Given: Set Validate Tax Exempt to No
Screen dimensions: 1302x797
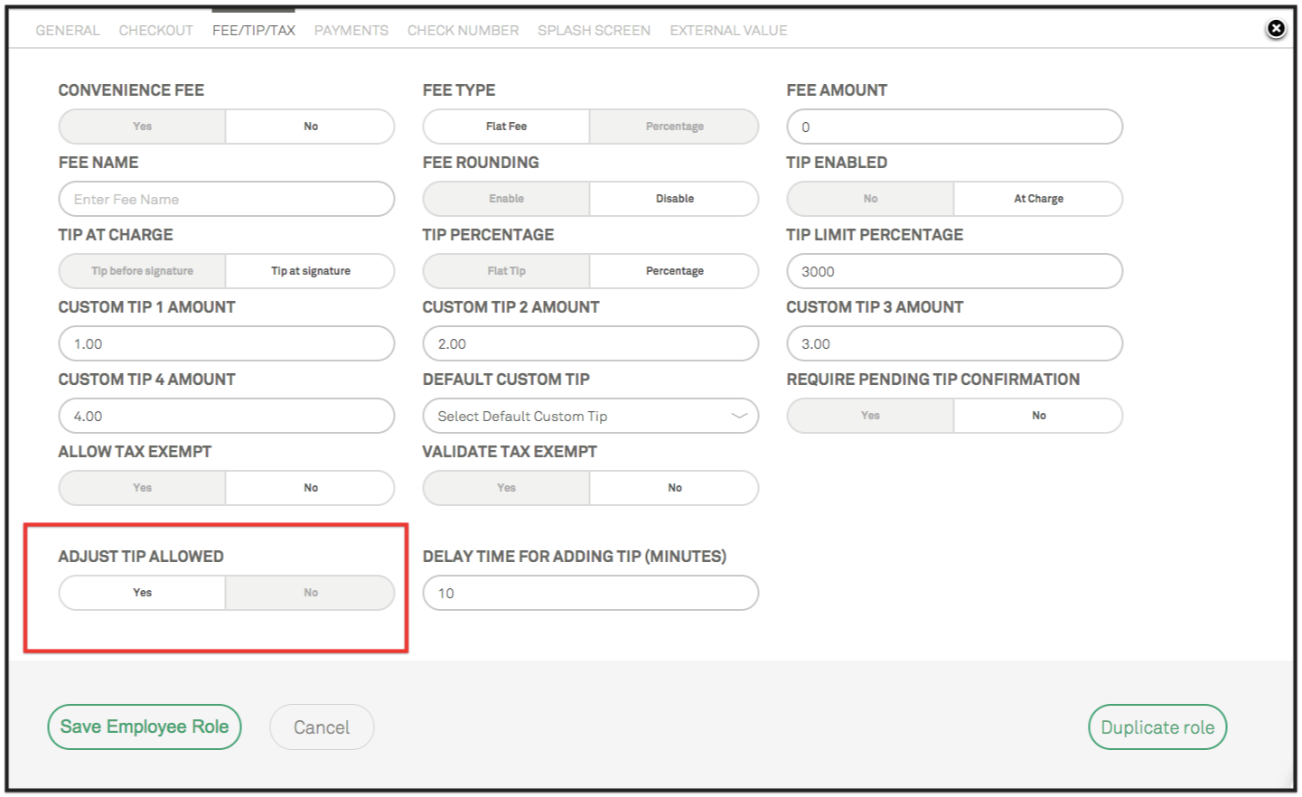Looking at the screenshot, I should (675, 488).
